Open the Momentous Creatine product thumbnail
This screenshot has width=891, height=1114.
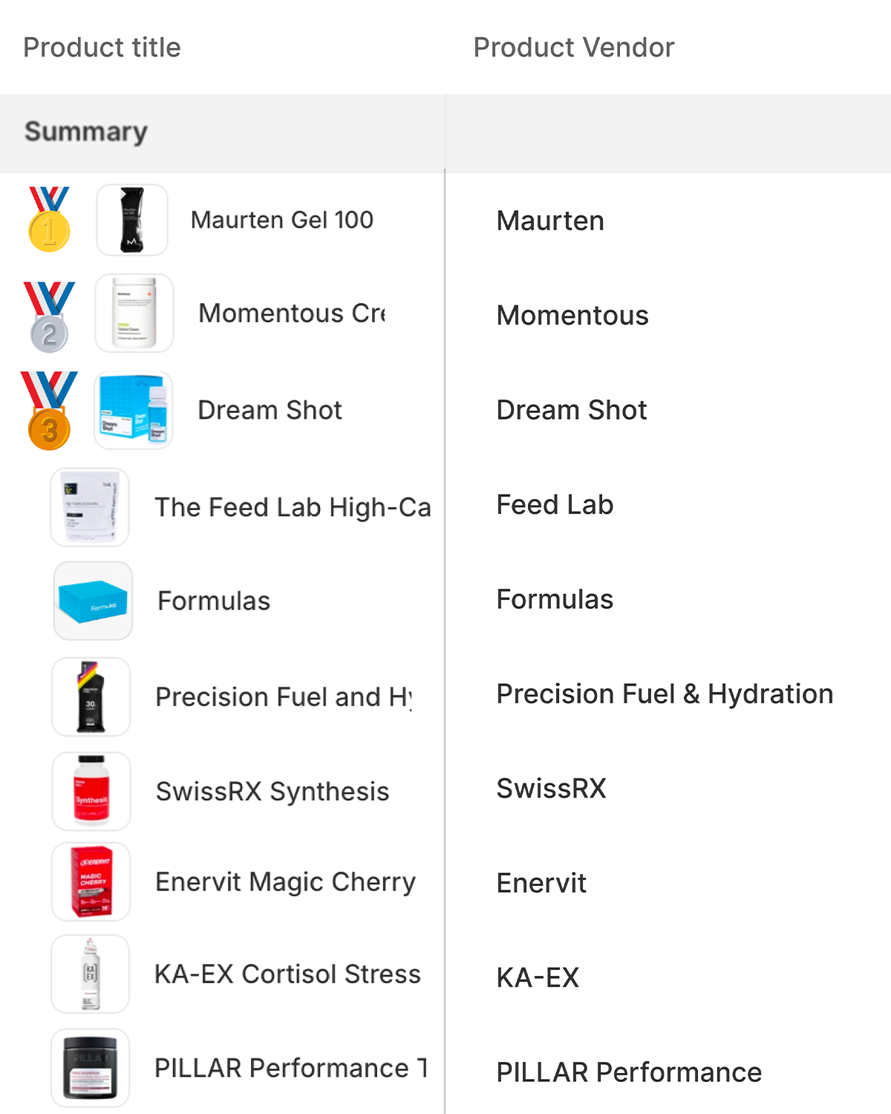tap(134, 313)
